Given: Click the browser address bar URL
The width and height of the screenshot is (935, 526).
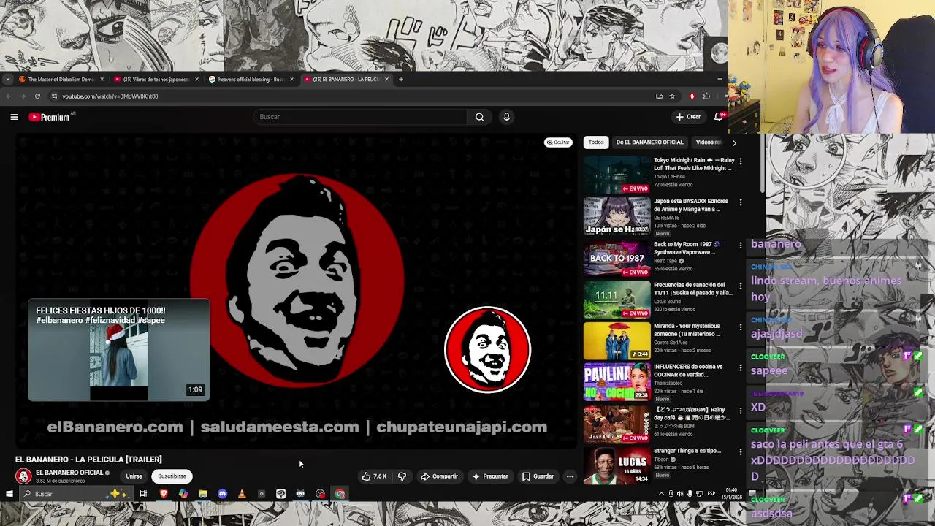Looking at the screenshot, I should 110,96.
